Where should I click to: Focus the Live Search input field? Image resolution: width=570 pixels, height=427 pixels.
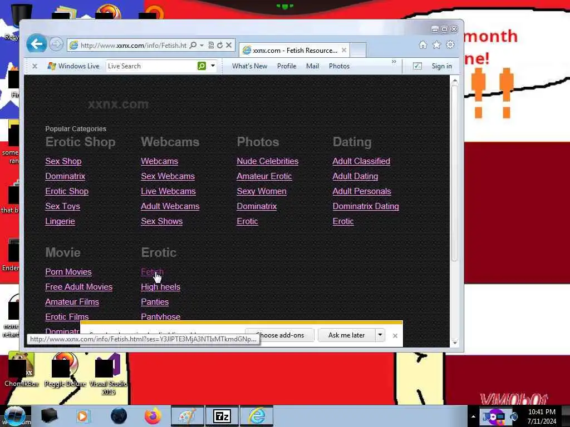151,66
